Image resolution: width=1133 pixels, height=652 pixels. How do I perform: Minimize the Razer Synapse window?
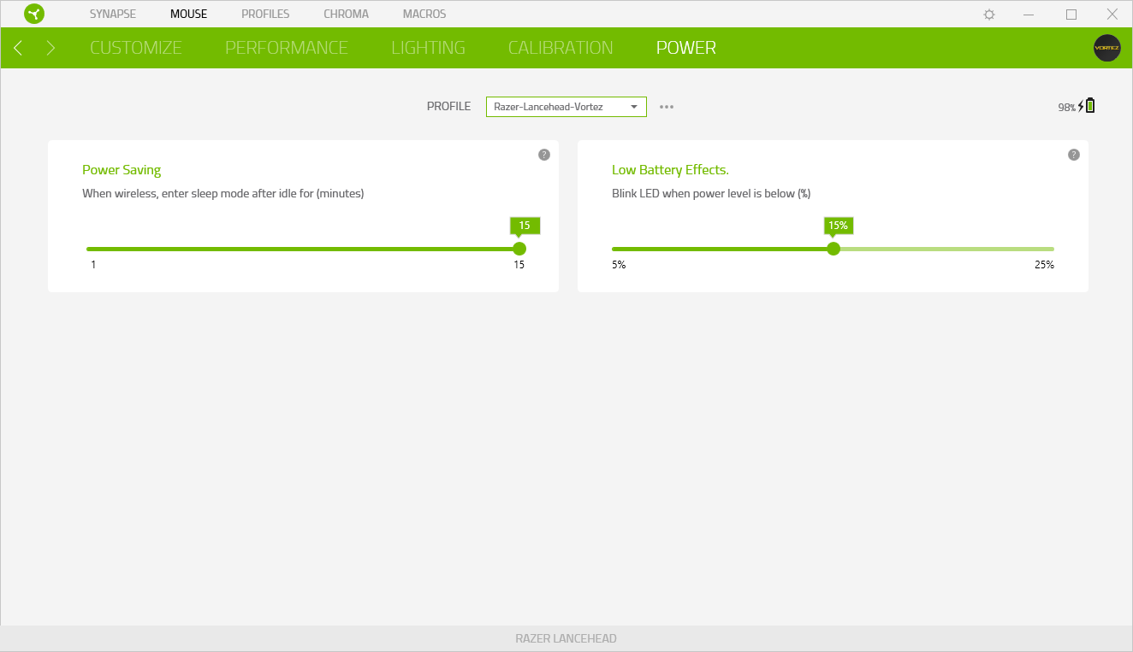tap(1030, 15)
